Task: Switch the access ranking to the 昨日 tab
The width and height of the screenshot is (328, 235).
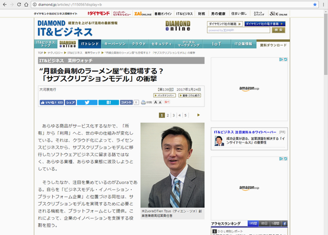Action: tap(264, 224)
